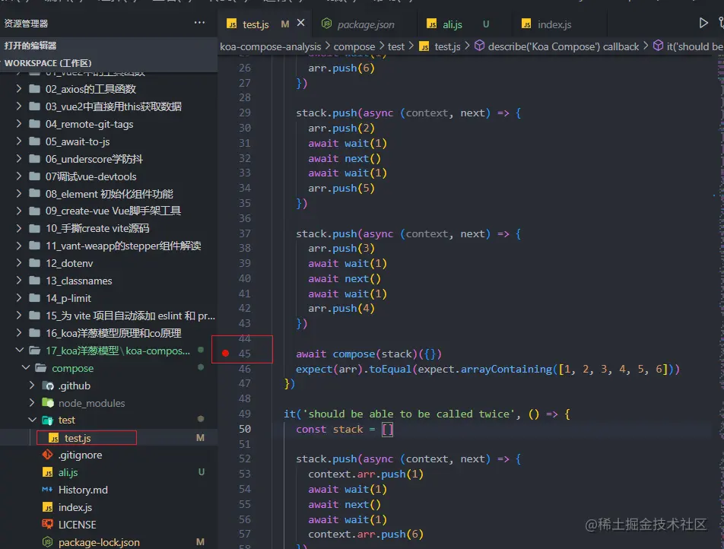Collapse the 17_koa洋葱模型 folder chevron
Screen dimensions: 724x549
pyautogui.click(x=20, y=350)
